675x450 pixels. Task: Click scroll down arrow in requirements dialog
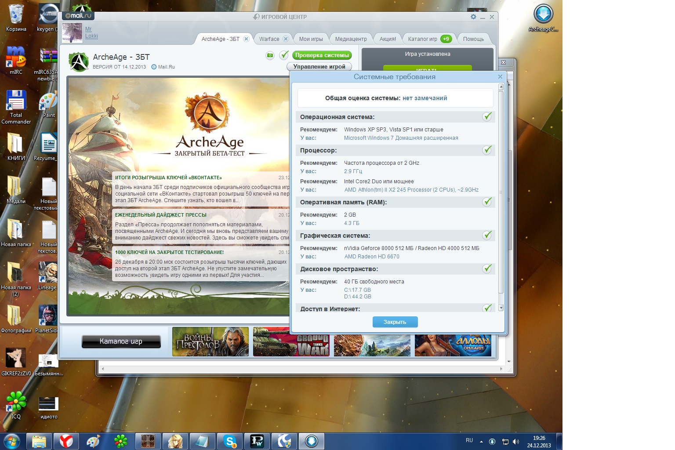pyautogui.click(x=501, y=308)
